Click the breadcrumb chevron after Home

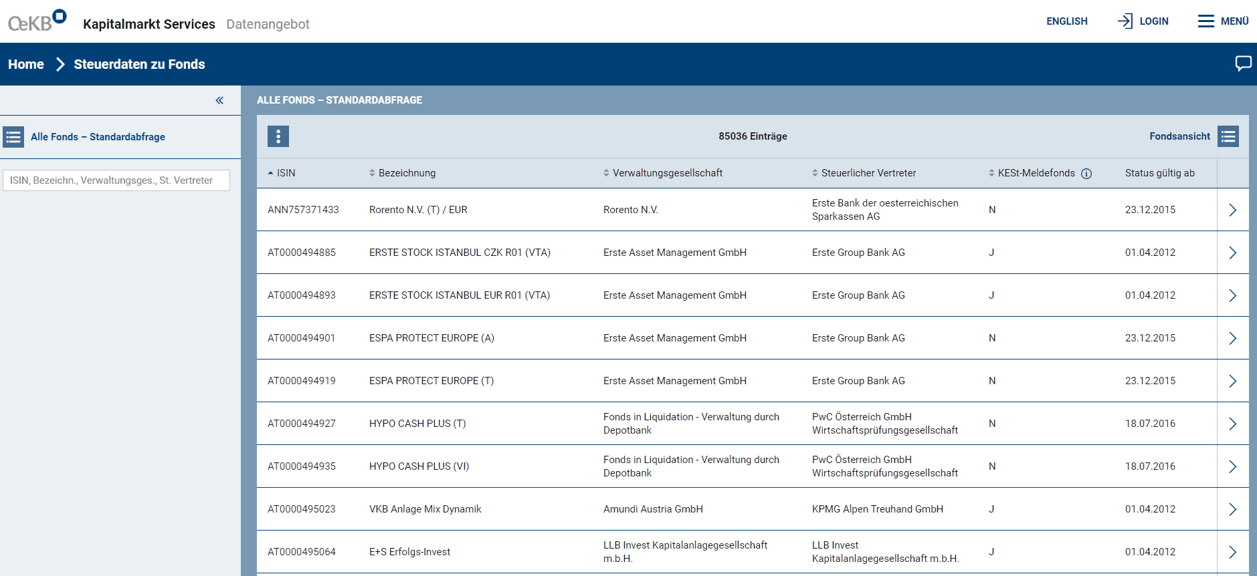pyautogui.click(x=60, y=64)
